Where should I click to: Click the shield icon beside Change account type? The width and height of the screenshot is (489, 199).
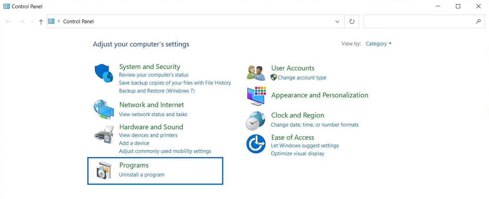274,77
